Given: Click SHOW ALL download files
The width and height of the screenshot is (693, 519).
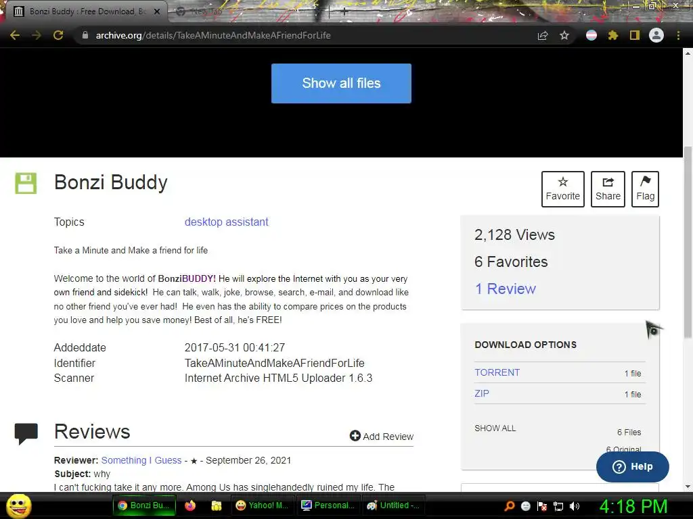Looking at the screenshot, I should tap(495, 428).
